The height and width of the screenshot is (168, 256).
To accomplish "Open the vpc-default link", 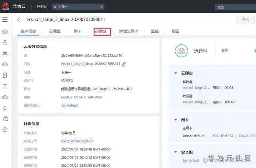I will tap(69, 105).
